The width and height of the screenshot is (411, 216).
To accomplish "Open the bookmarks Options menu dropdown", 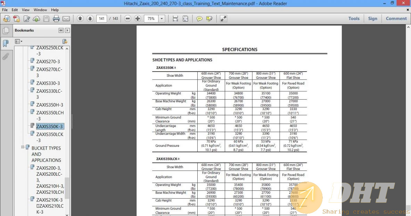I will tap(19, 41).
